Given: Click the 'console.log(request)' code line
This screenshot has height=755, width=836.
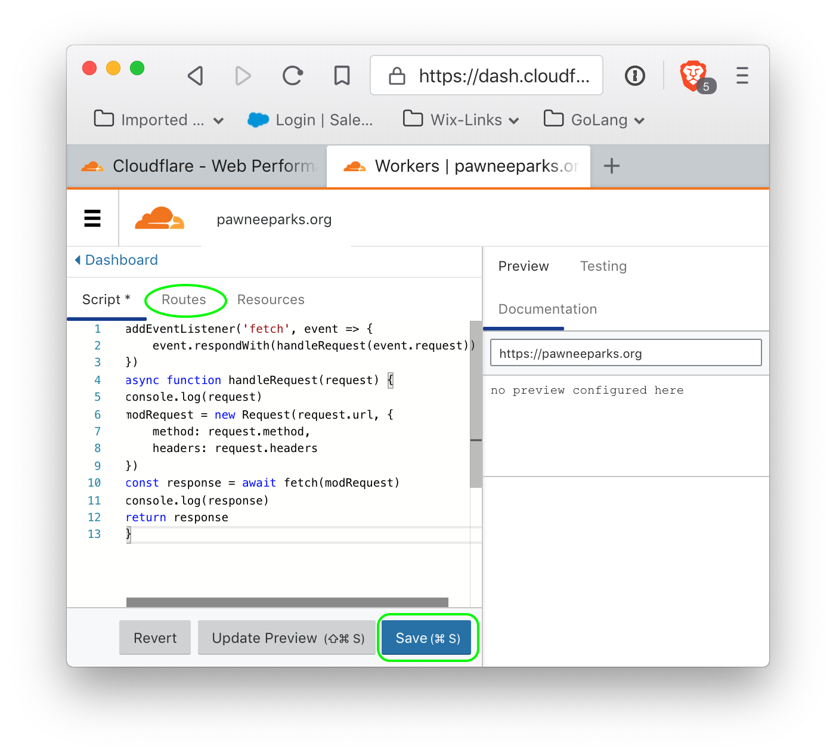Looking at the screenshot, I should pyautogui.click(x=194, y=397).
